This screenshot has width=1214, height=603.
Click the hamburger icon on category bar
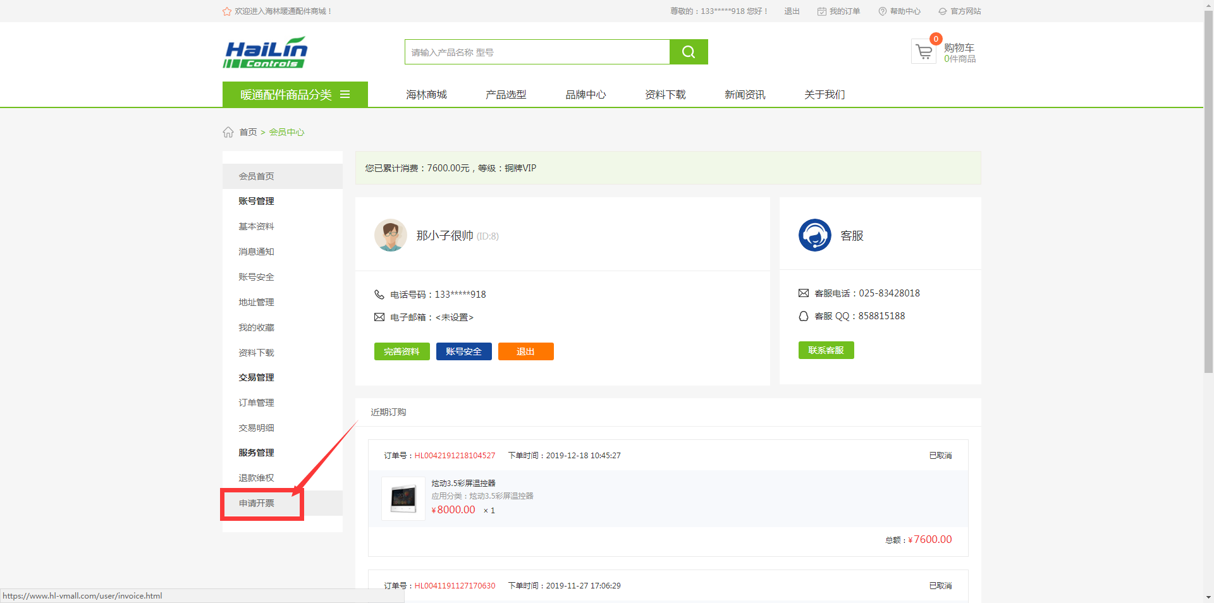pyautogui.click(x=345, y=94)
